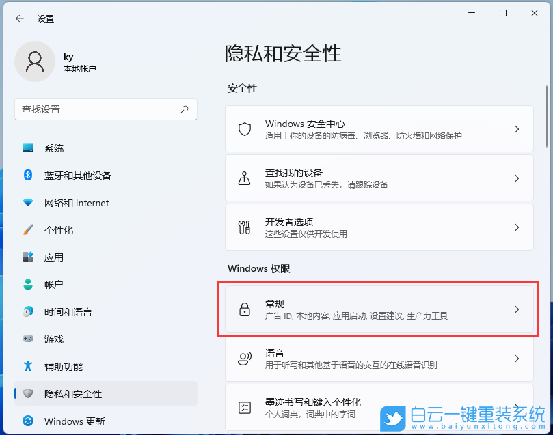Select 时间和语言 in the sidebar

coord(27,312)
